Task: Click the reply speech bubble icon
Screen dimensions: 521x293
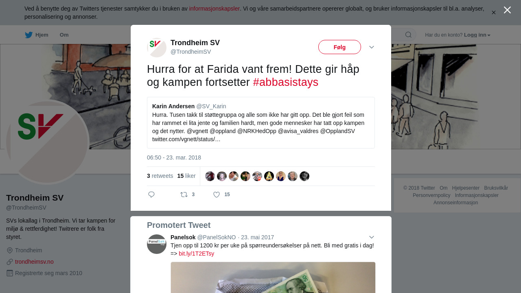Action: point(151,195)
